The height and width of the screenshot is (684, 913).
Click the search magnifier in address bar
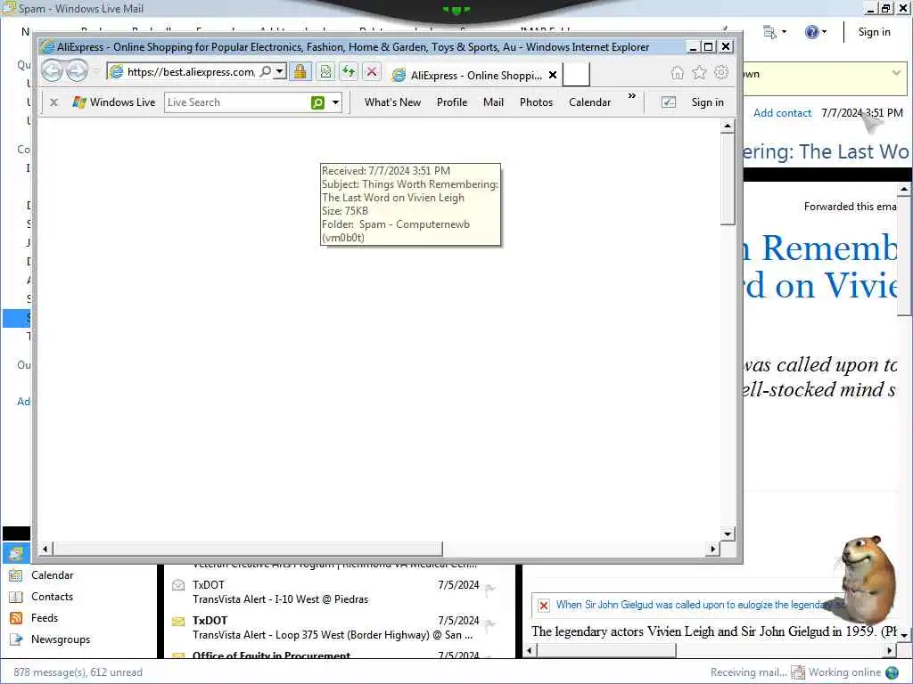(x=266, y=71)
